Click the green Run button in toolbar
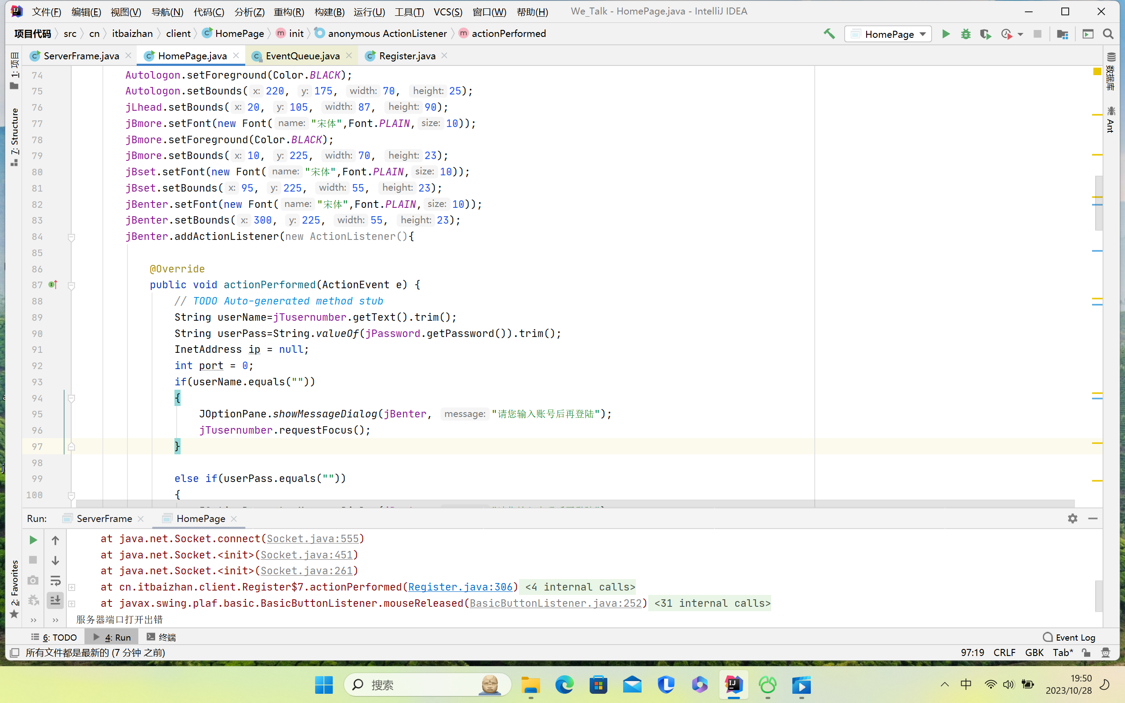1125x703 pixels. (946, 34)
